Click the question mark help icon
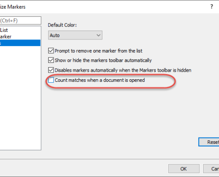This screenshot has width=219, height=177. pyautogui.click(x=211, y=7)
